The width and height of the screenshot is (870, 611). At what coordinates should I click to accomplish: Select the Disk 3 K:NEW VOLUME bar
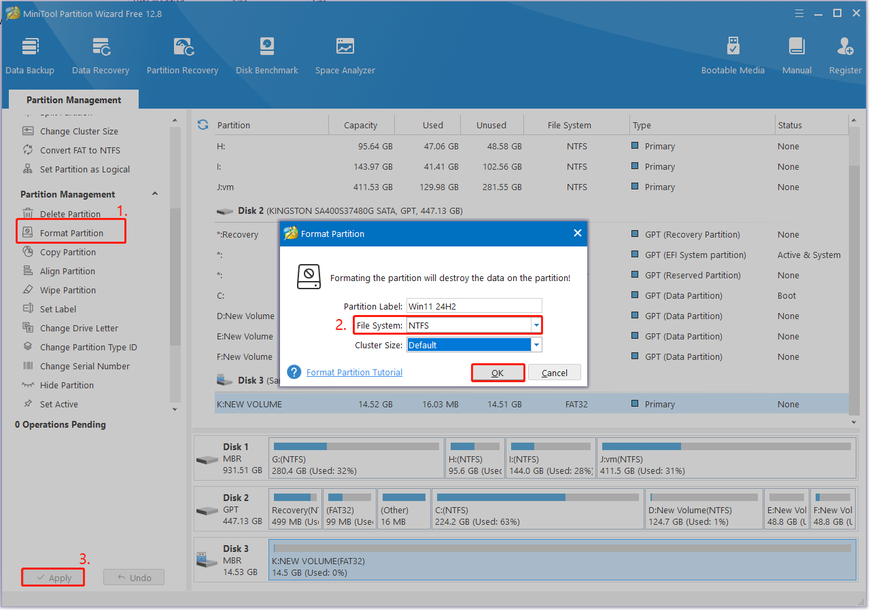561,560
